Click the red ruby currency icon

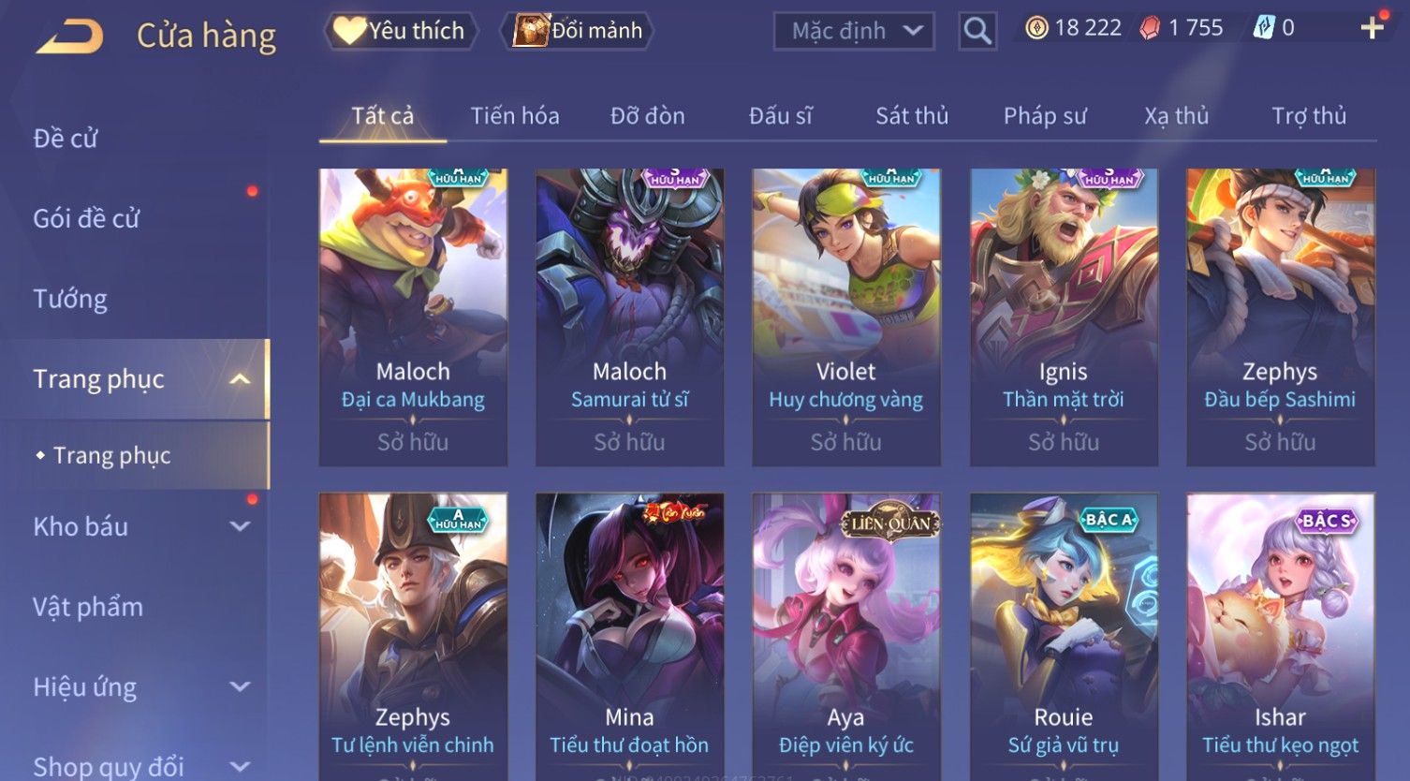pos(1150,28)
